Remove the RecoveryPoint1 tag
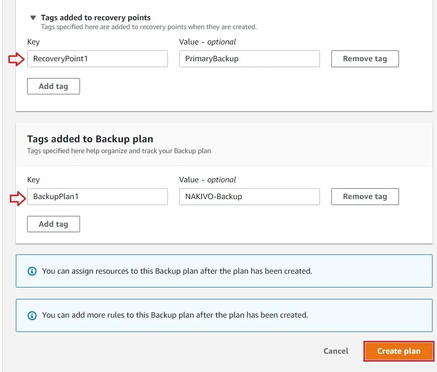This screenshot has width=437, height=372. tap(364, 59)
